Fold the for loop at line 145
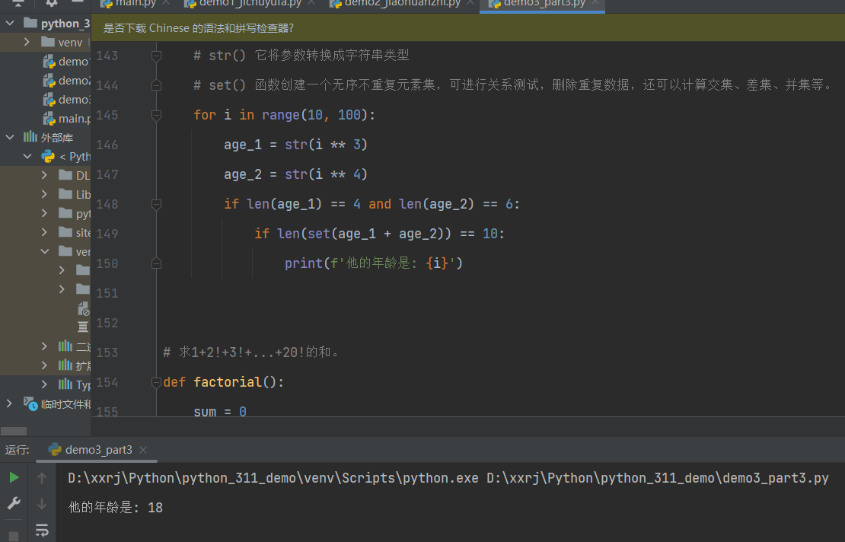This screenshot has width=845, height=542. click(x=156, y=115)
